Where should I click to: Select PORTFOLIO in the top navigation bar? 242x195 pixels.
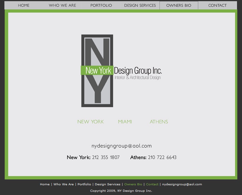(101, 5)
